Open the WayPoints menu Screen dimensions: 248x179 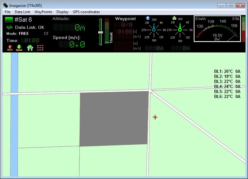tap(43, 12)
